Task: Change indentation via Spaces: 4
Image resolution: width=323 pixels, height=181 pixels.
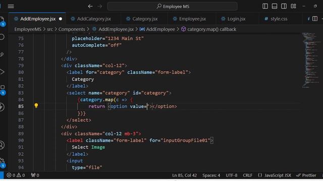Action: pos(211,175)
